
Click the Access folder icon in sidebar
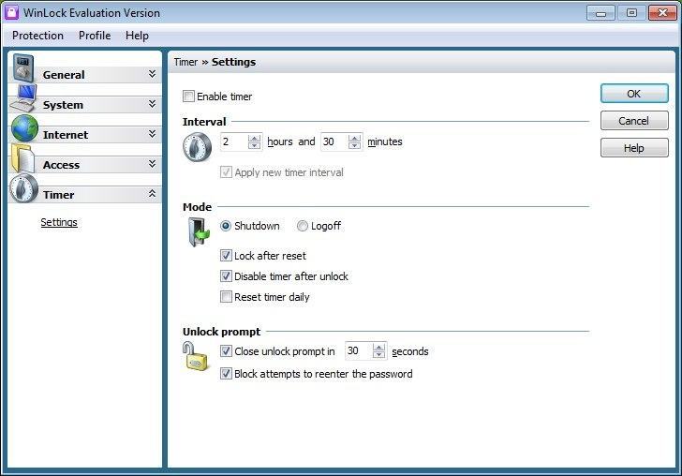click(x=22, y=158)
